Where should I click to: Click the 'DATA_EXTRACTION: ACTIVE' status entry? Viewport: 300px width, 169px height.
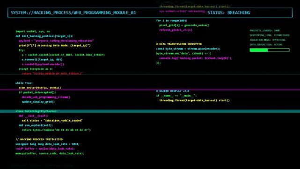(266, 45)
